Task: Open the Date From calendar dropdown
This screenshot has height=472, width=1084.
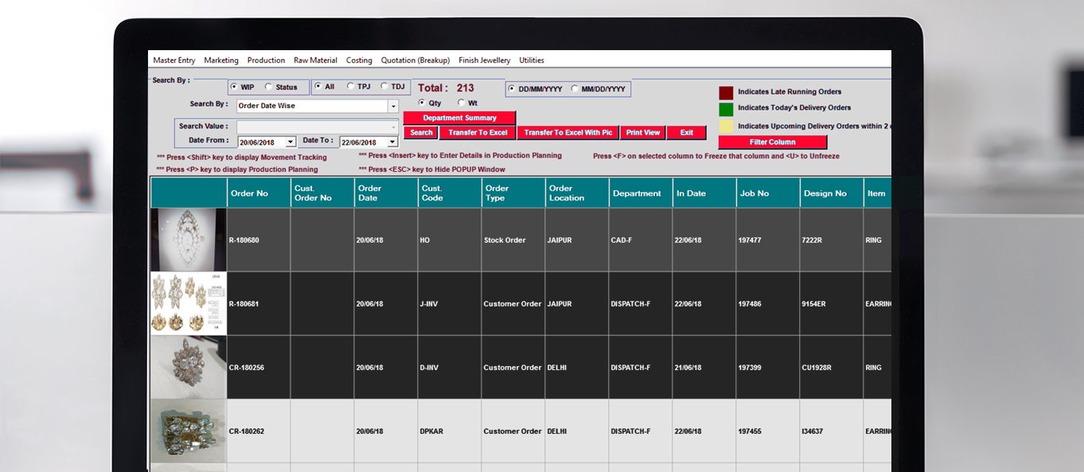Action: (290, 142)
